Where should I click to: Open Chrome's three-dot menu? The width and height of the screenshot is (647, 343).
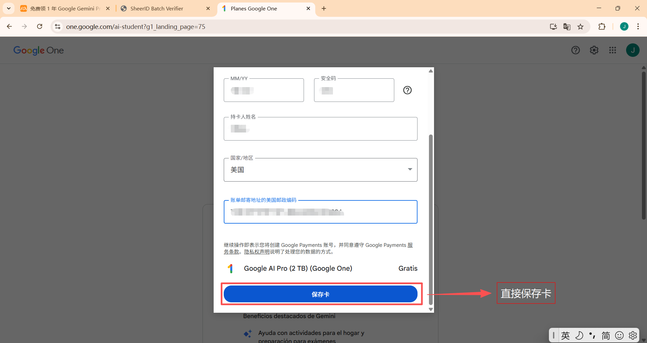[x=638, y=27]
